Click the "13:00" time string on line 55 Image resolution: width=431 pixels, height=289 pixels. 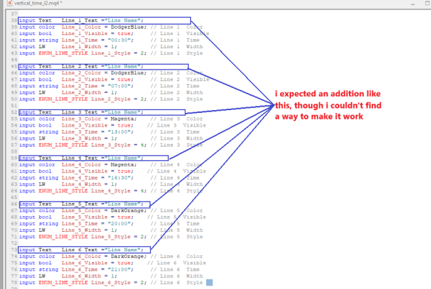[119, 132]
